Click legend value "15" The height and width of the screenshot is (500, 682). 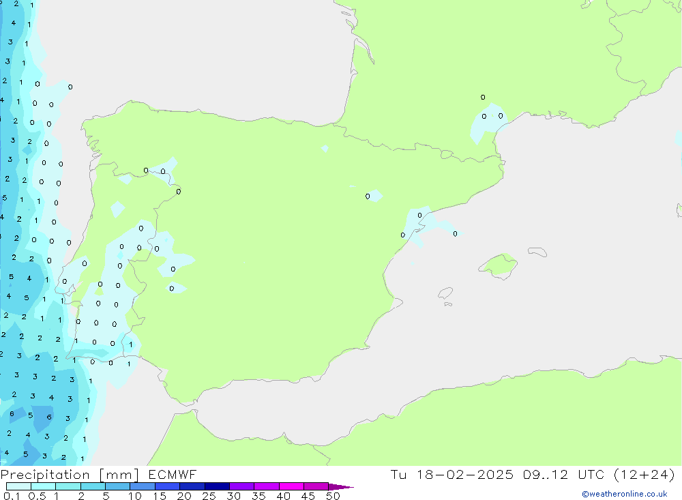pyautogui.click(x=160, y=496)
